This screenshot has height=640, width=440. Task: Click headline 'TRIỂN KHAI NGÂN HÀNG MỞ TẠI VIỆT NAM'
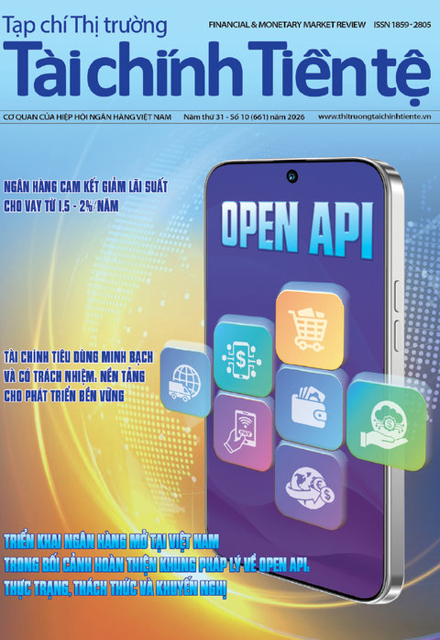tap(111, 542)
